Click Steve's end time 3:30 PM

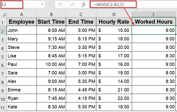81,47
